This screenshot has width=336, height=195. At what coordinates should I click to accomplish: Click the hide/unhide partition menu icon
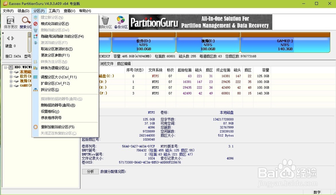pos(36,36)
